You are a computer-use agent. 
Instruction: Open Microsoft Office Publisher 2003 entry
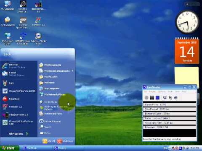pos(18,122)
